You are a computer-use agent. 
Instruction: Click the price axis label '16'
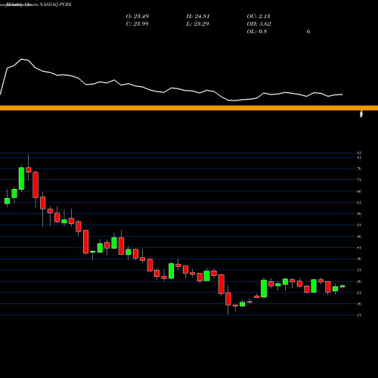pos(359,304)
